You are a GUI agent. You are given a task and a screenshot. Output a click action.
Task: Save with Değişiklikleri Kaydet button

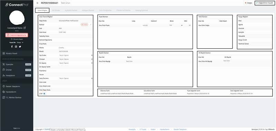click(265, 3)
